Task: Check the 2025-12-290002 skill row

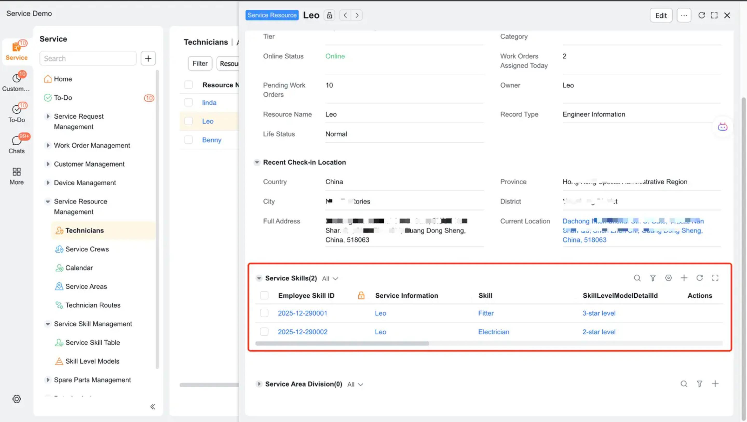Action: (264, 332)
